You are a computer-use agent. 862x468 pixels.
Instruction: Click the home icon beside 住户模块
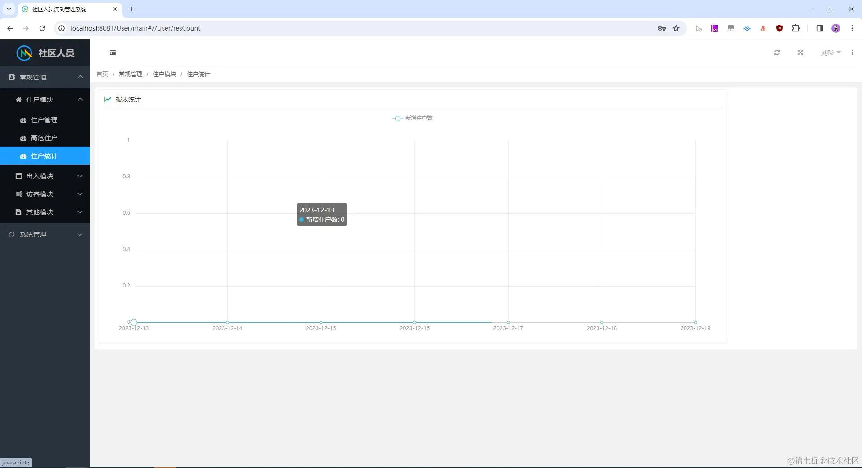tap(18, 100)
